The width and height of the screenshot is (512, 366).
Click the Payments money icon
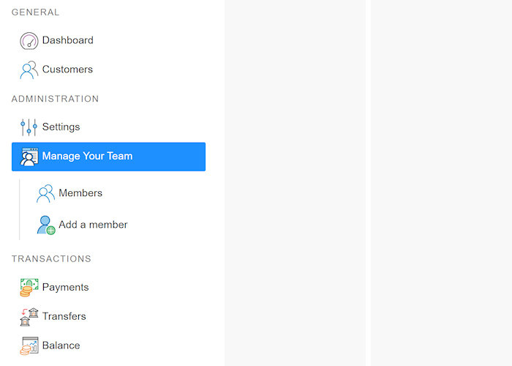pos(29,288)
